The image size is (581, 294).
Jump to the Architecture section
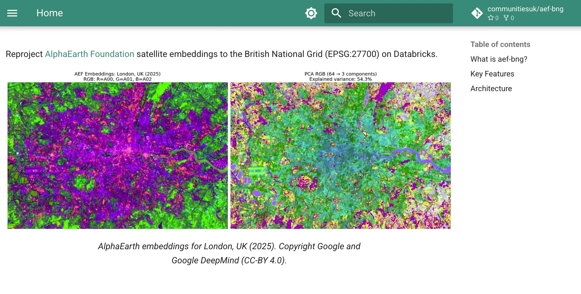pyautogui.click(x=491, y=89)
